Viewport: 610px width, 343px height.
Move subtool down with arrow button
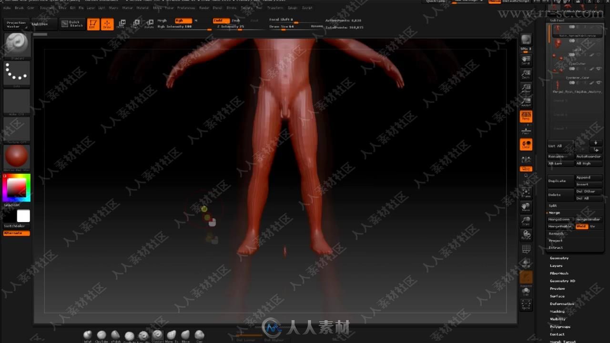pos(596,149)
